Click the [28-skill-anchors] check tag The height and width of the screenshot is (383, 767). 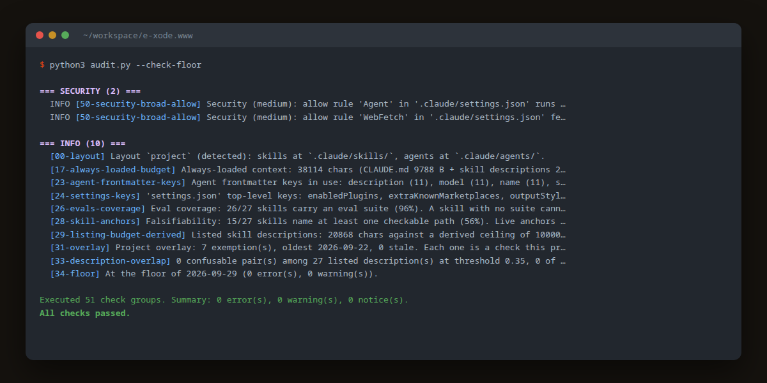pyautogui.click(x=95, y=222)
